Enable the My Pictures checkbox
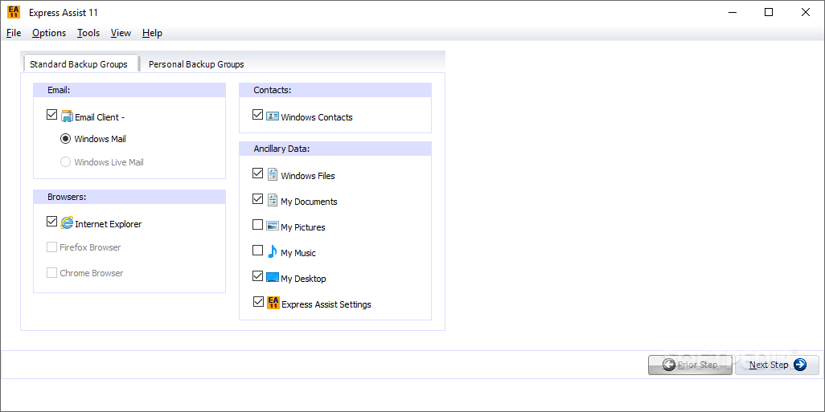Image resolution: width=825 pixels, height=412 pixels. [x=257, y=224]
